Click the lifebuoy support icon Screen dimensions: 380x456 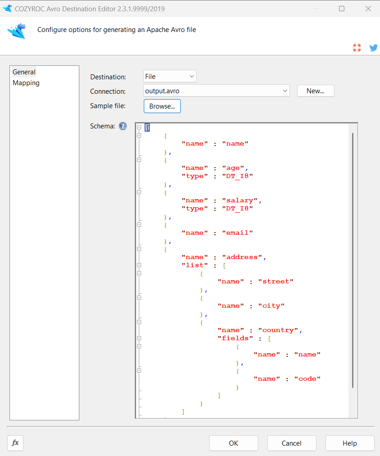coord(357,48)
